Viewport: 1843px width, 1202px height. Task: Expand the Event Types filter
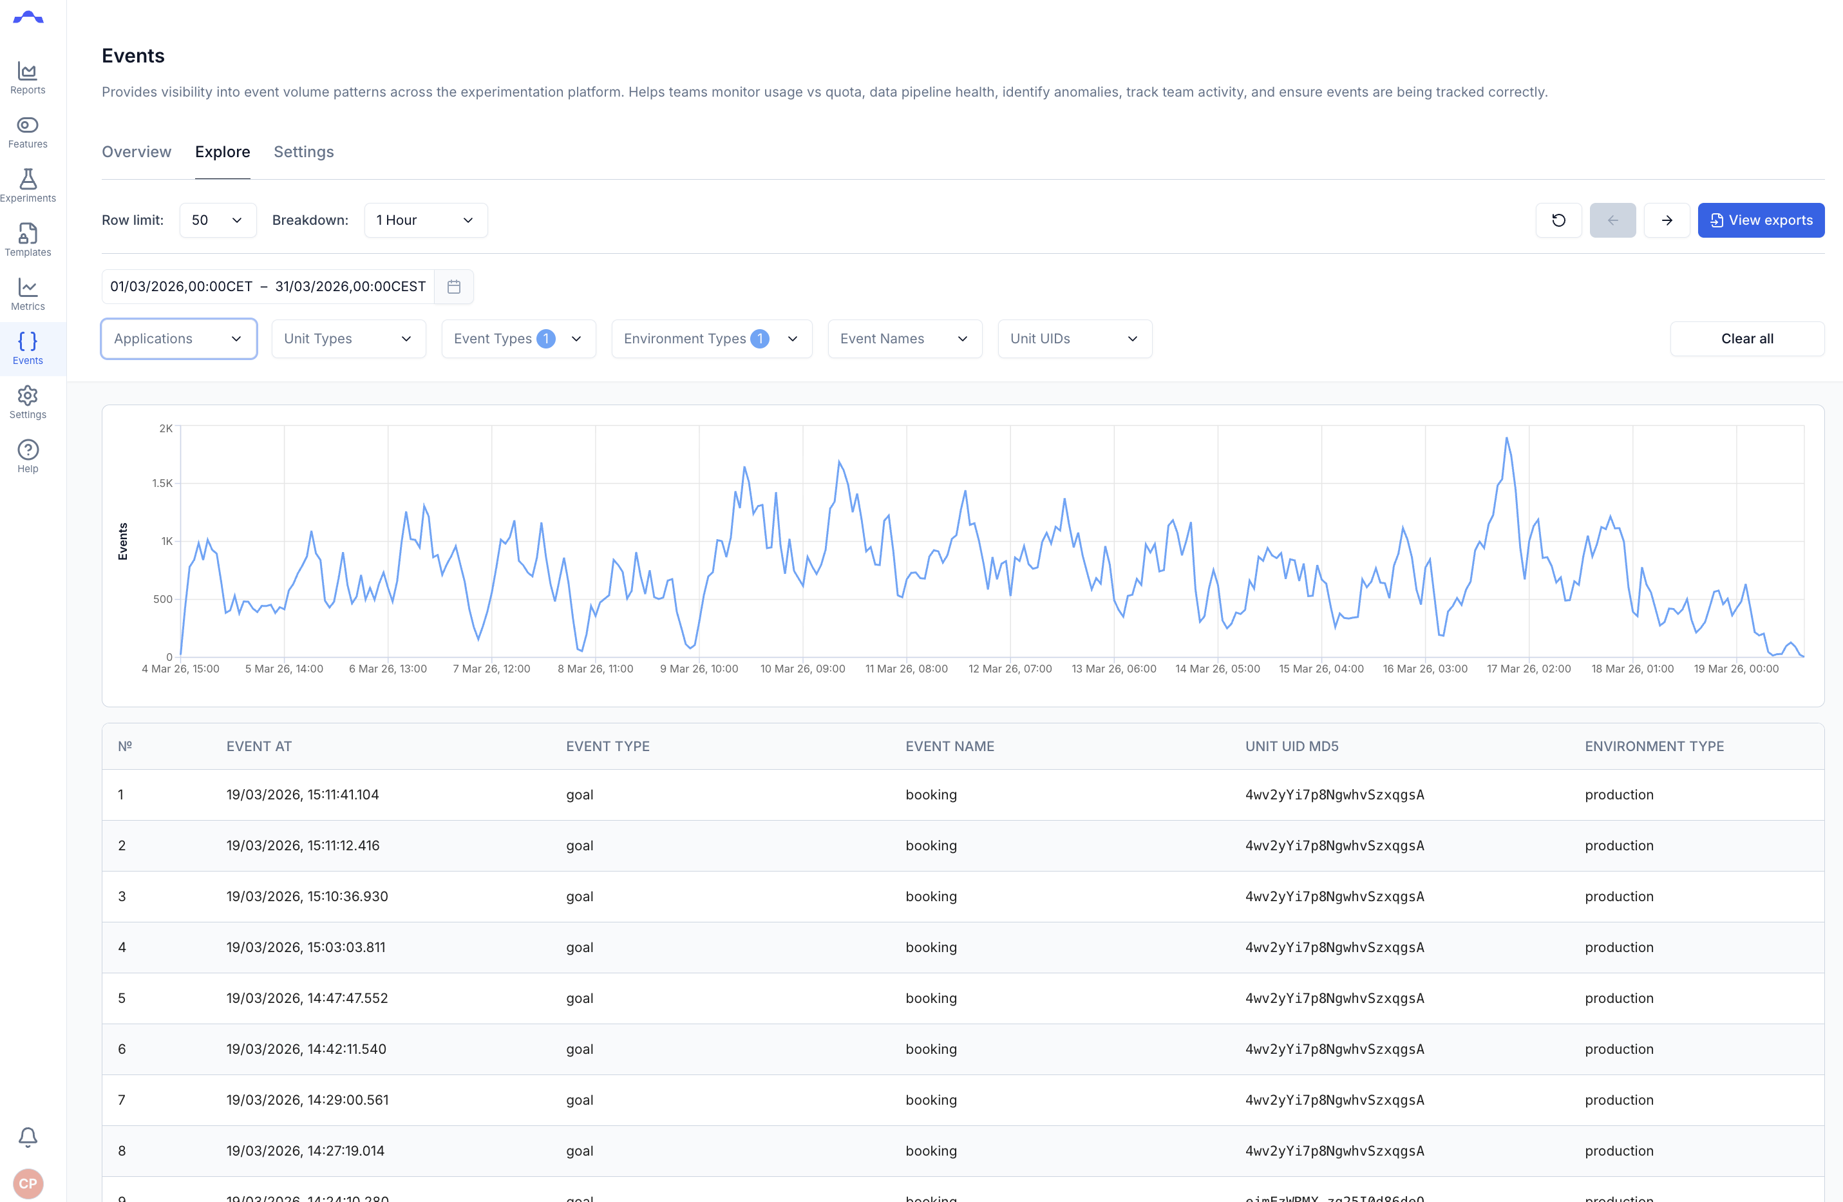[518, 339]
